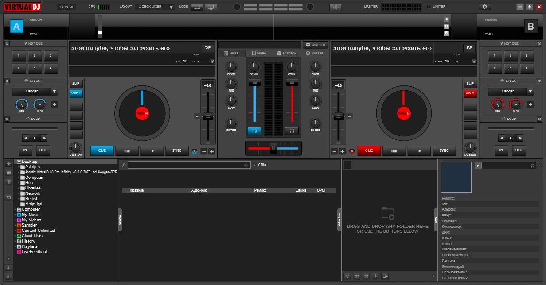The width and height of the screenshot is (546, 285).
Task: Increase browser font size with large A icon
Action: pos(8,268)
